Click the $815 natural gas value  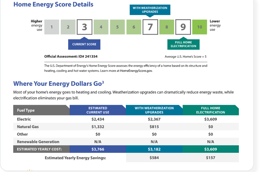click(x=154, y=127)
